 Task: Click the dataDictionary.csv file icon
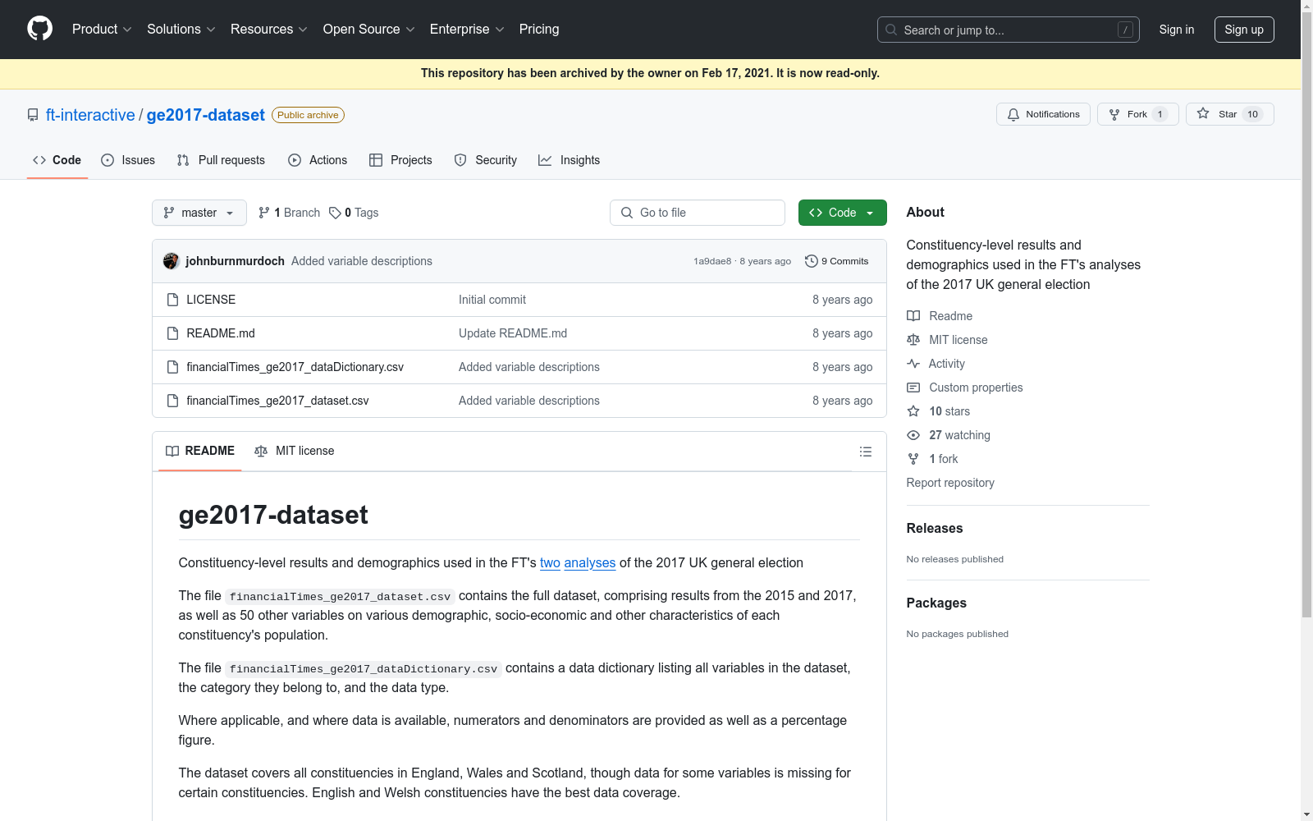(x=172, y=367)
